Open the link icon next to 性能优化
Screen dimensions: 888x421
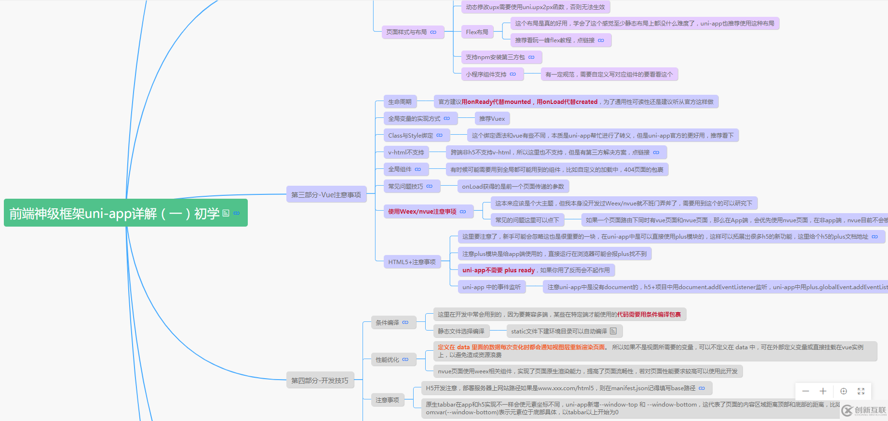point(405,359)
